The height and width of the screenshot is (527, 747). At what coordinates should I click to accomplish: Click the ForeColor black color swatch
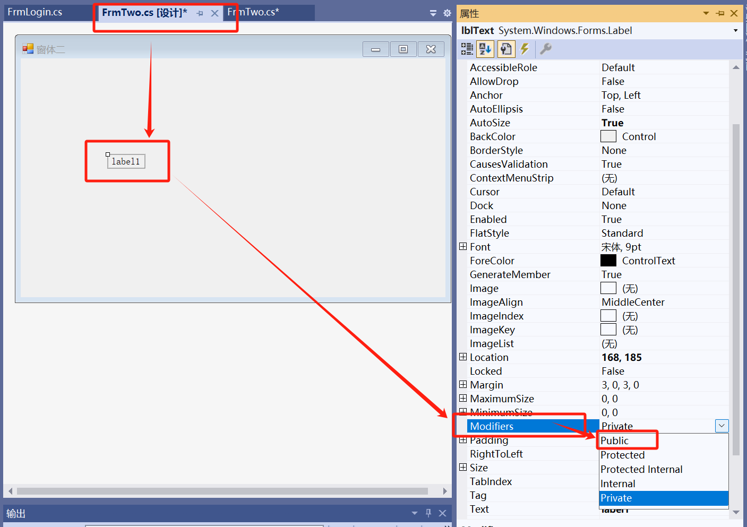pos(608,261)
